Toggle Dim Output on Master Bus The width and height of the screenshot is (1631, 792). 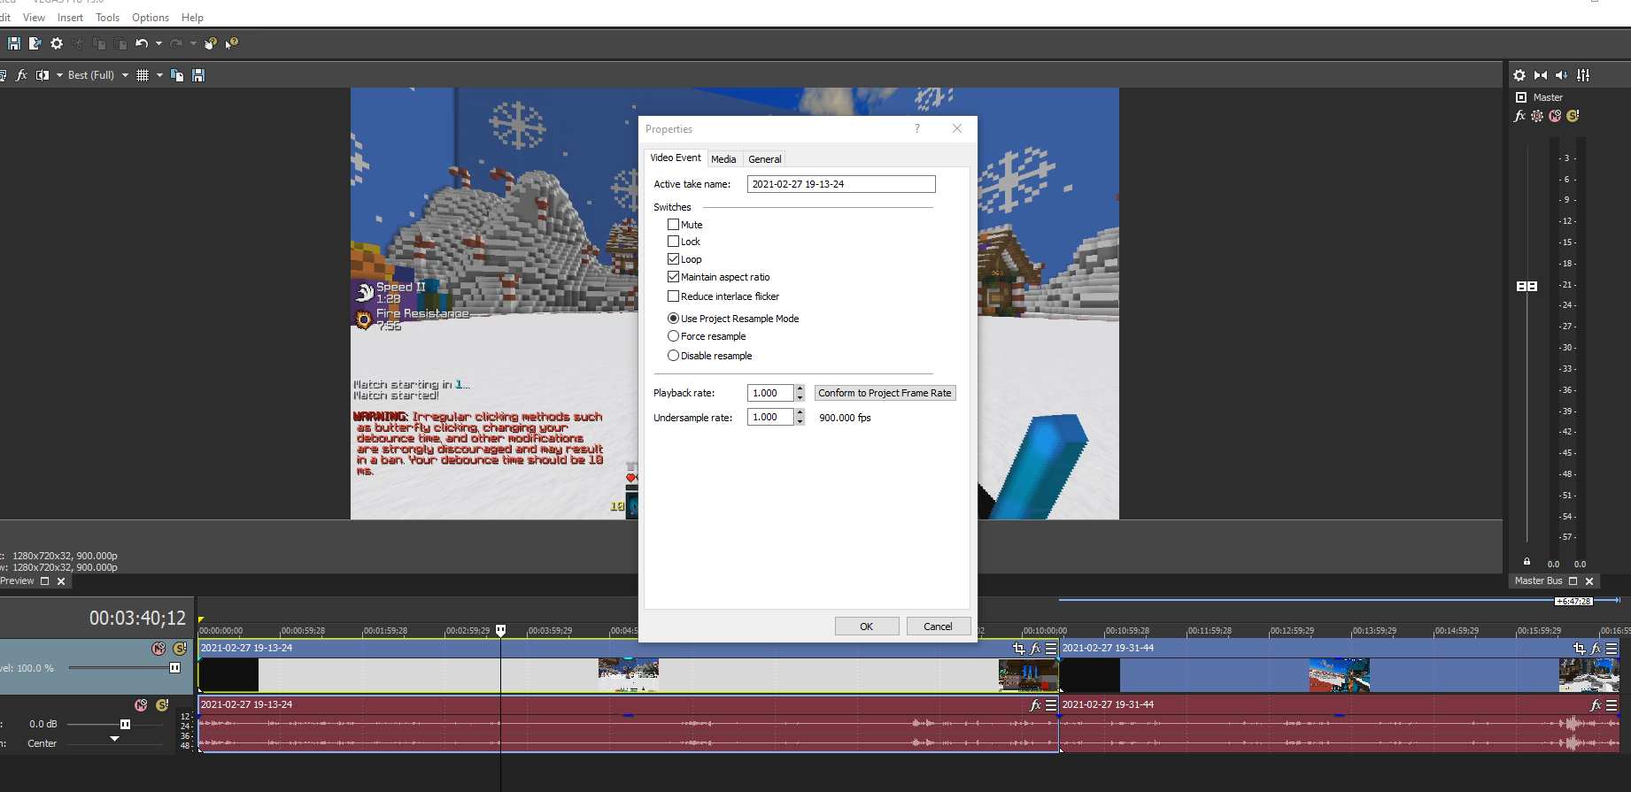point(1562,75)
